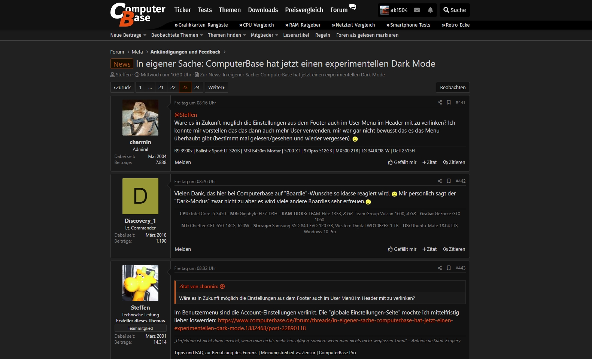Go to next page with Weiter

coord(216,88)
